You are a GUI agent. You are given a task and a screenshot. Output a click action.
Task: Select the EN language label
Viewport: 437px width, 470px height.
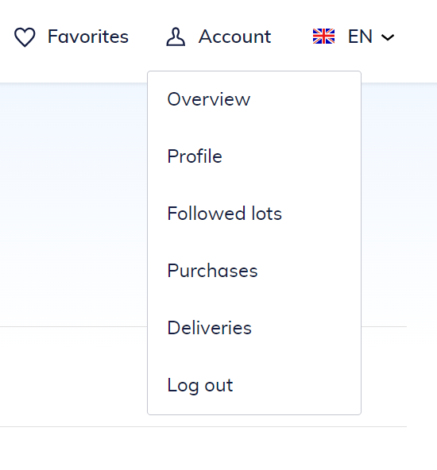[360, 37]
